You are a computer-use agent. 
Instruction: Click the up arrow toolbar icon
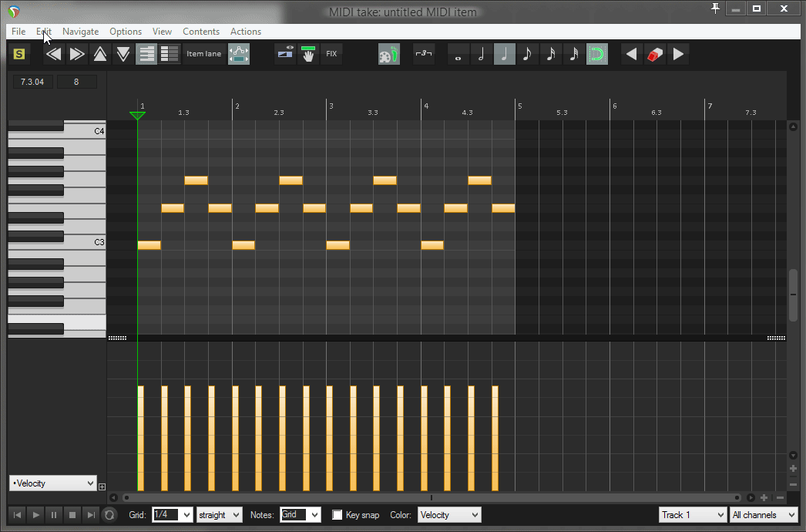(99, 54)
